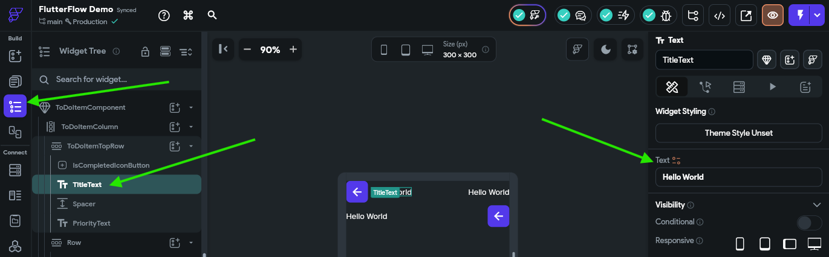Open the Firestore database sidebar icon
The height and width of the screenshot is (257, 829).
(15, 170)
